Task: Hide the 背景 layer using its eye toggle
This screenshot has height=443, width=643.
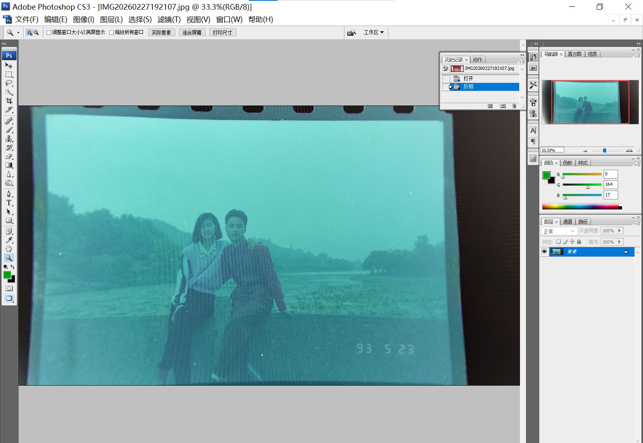Action: (x=545, y=252)
